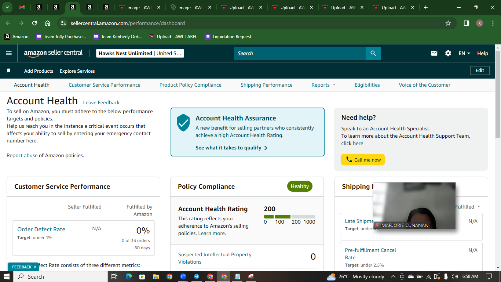The height and width of the screenshot is (282, 501).
Task: Click the 'here' link under Need help
Action: (358, 143)
